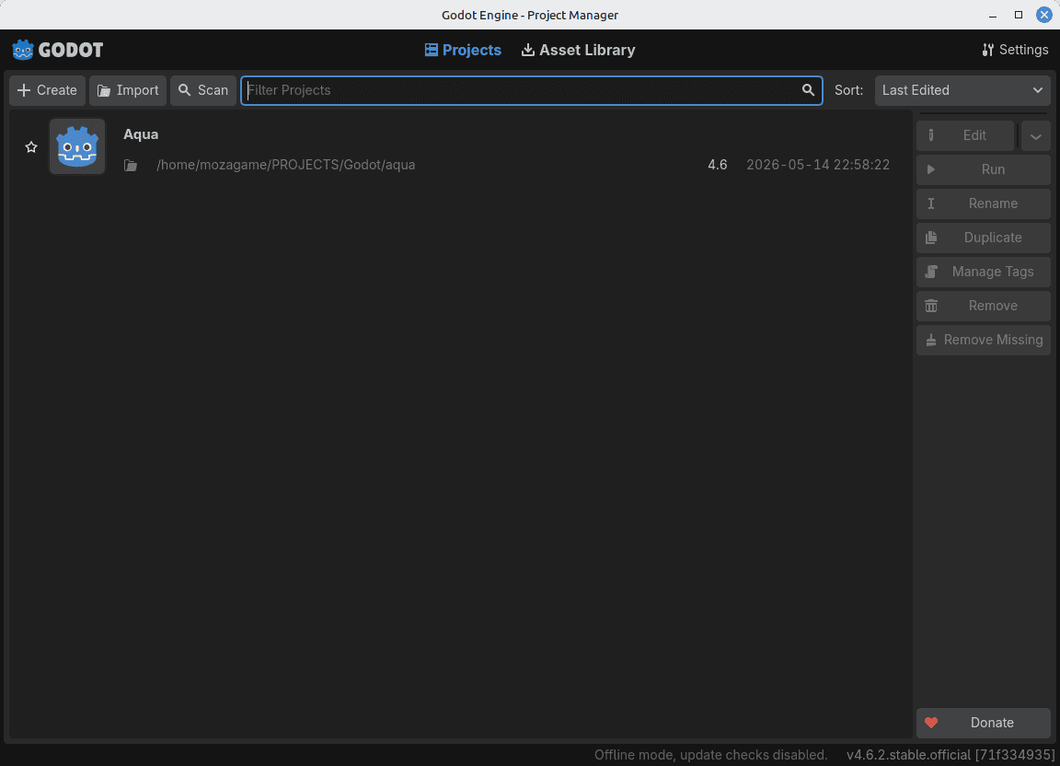
Task: Select the Aqua project name
Action: click(x=141, y=134)
